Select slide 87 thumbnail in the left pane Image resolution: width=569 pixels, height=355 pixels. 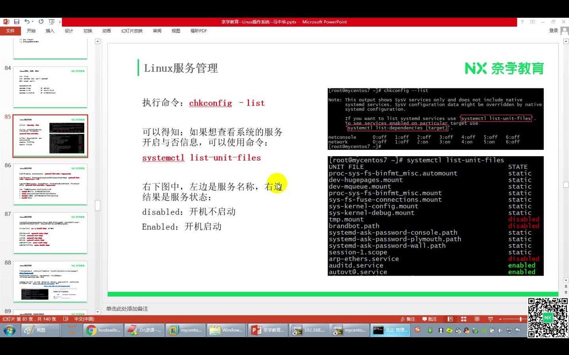50,233
